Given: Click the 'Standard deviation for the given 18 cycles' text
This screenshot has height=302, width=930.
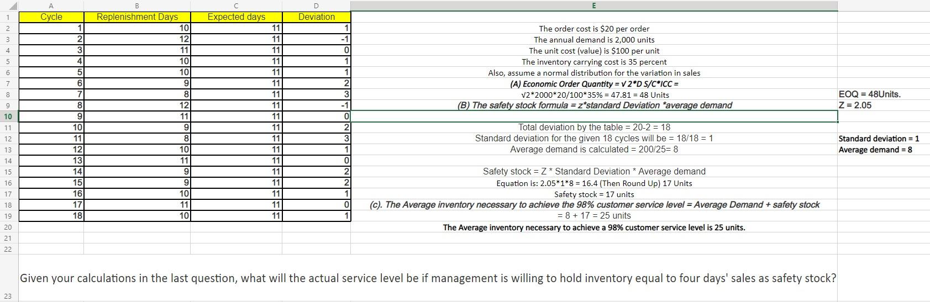Looking at the screenshot, I should (x=594, y=139).
